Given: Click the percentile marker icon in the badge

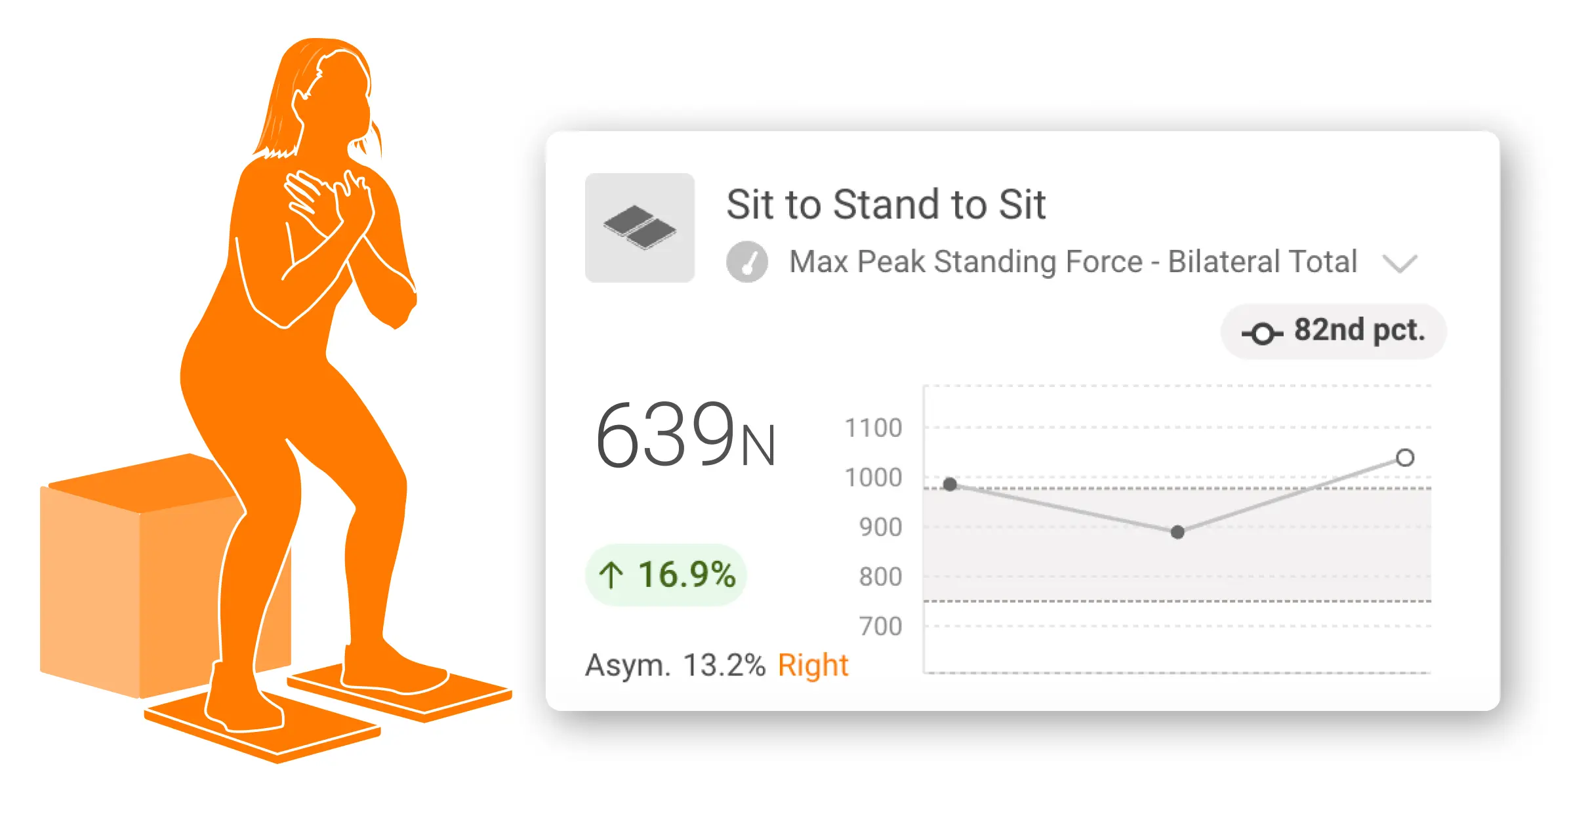Looking at the screenshot, I should pyautogui.click(x=1262, y=333).
